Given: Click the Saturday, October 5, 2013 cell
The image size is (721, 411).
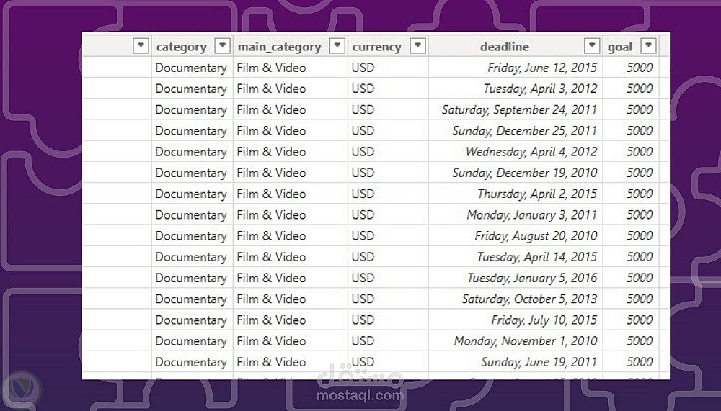Looking at the screenshot, I should pyautogui.click(x=529, y=299).
